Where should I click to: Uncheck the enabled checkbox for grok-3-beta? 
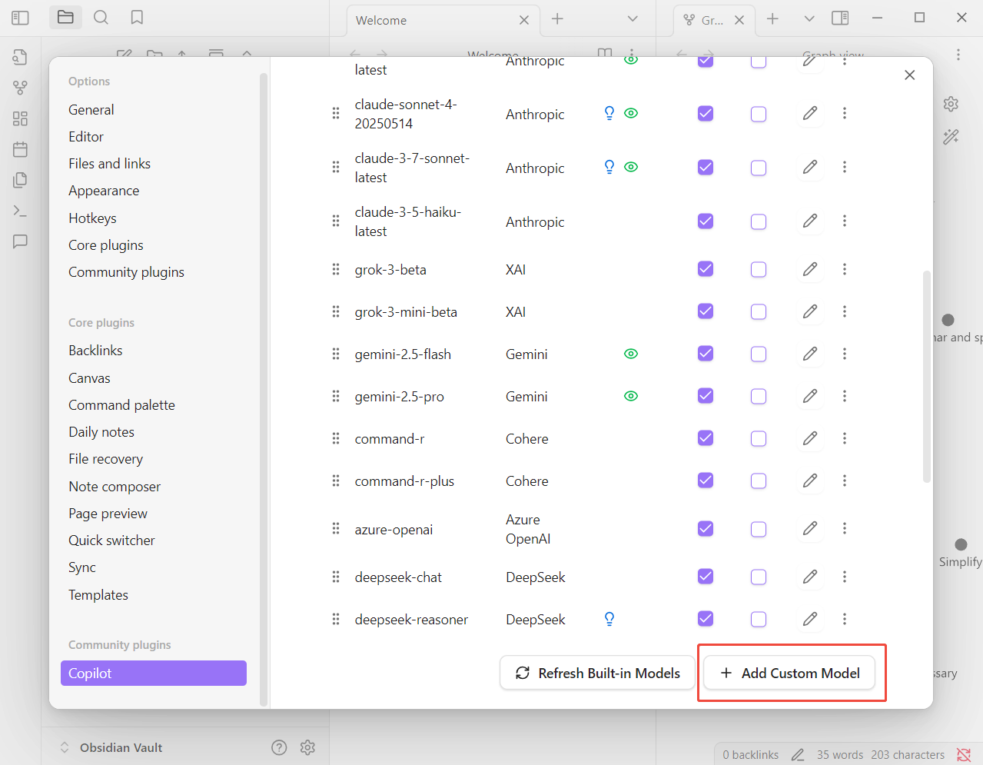706,269
